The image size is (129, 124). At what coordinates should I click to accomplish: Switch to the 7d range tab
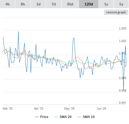pyautogui.click(x=54, y=4)
